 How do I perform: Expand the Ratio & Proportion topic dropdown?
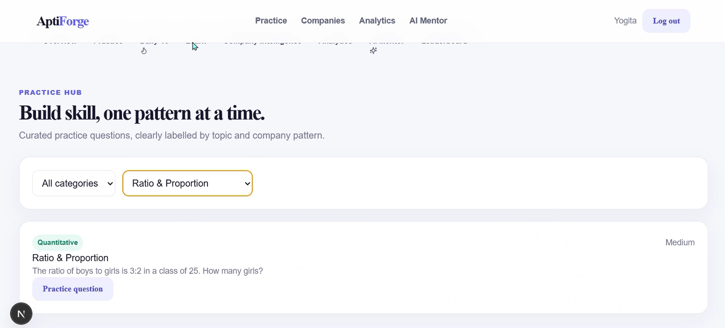187,183
